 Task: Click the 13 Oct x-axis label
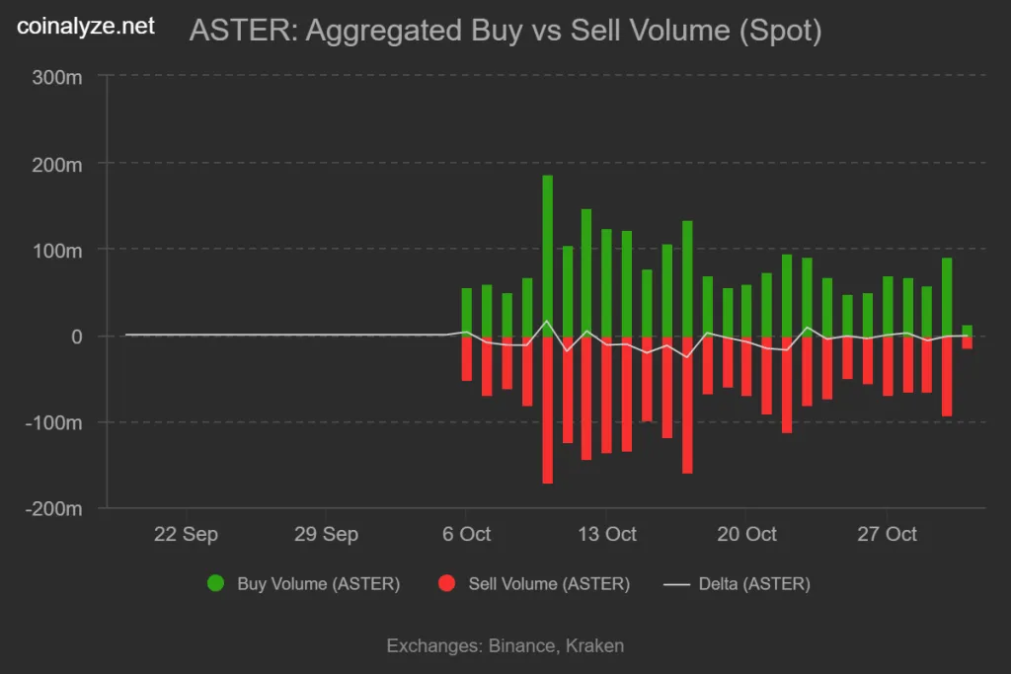(x=607, y=534)
